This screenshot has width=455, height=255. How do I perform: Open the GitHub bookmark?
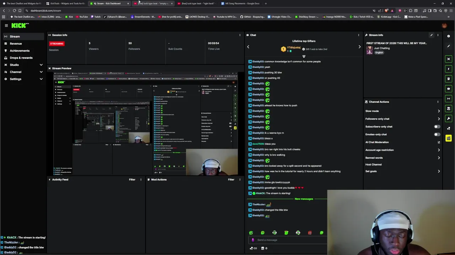252,17
